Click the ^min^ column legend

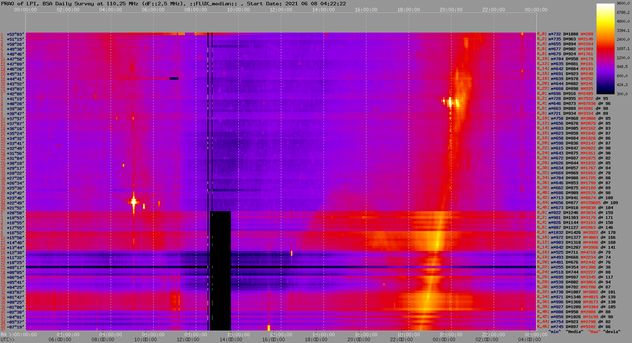click(x=555, y=332)
